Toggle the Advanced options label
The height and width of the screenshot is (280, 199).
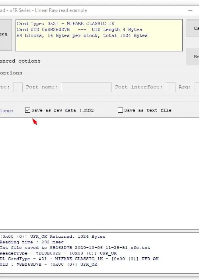pos(20,61)
